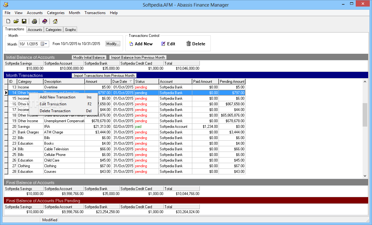Screen dimensions: 372x225
Task: Click row selector of ID 28
Action: coord(6,172)
